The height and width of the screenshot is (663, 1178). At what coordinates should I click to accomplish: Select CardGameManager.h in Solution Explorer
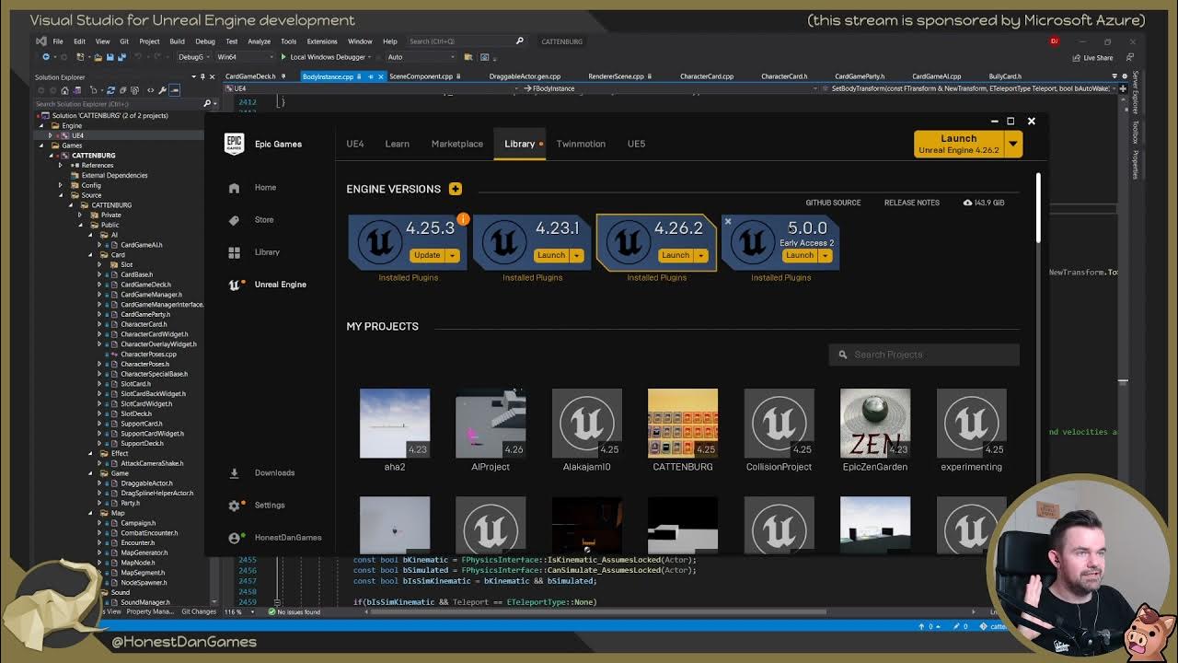[152, 295]
